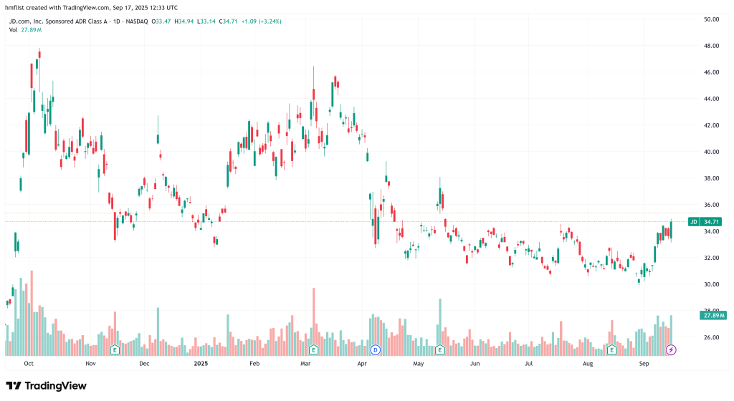Select the May earnings E marker
The width and height of the screenshot is (734, 401).
[x=439, y=349]
